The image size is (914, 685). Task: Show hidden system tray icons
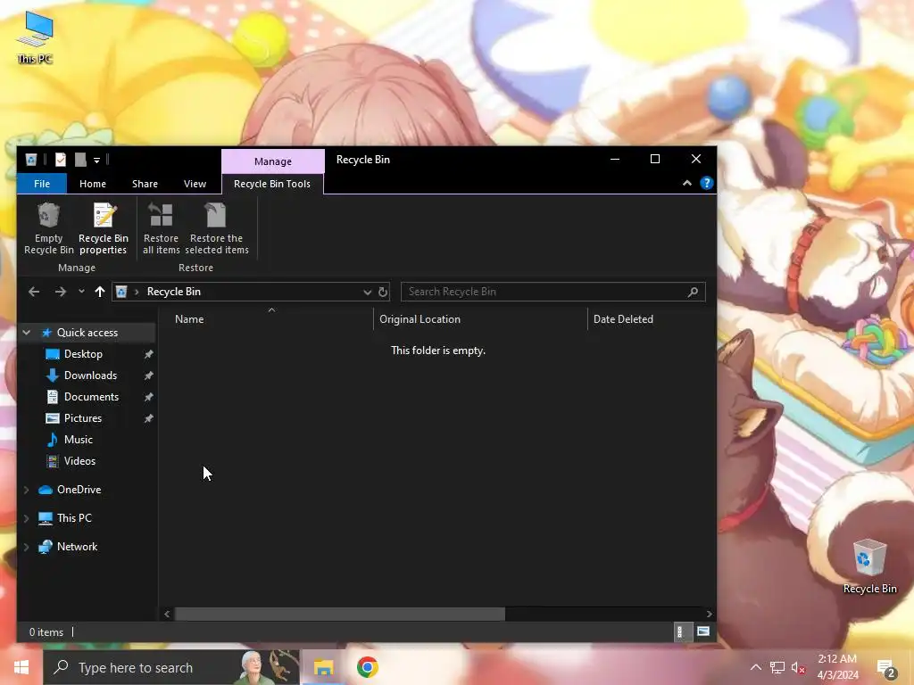tap(755, 667)
